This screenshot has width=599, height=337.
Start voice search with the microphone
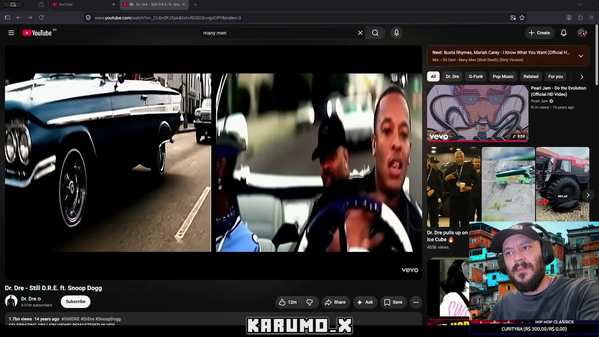(396, 33)
